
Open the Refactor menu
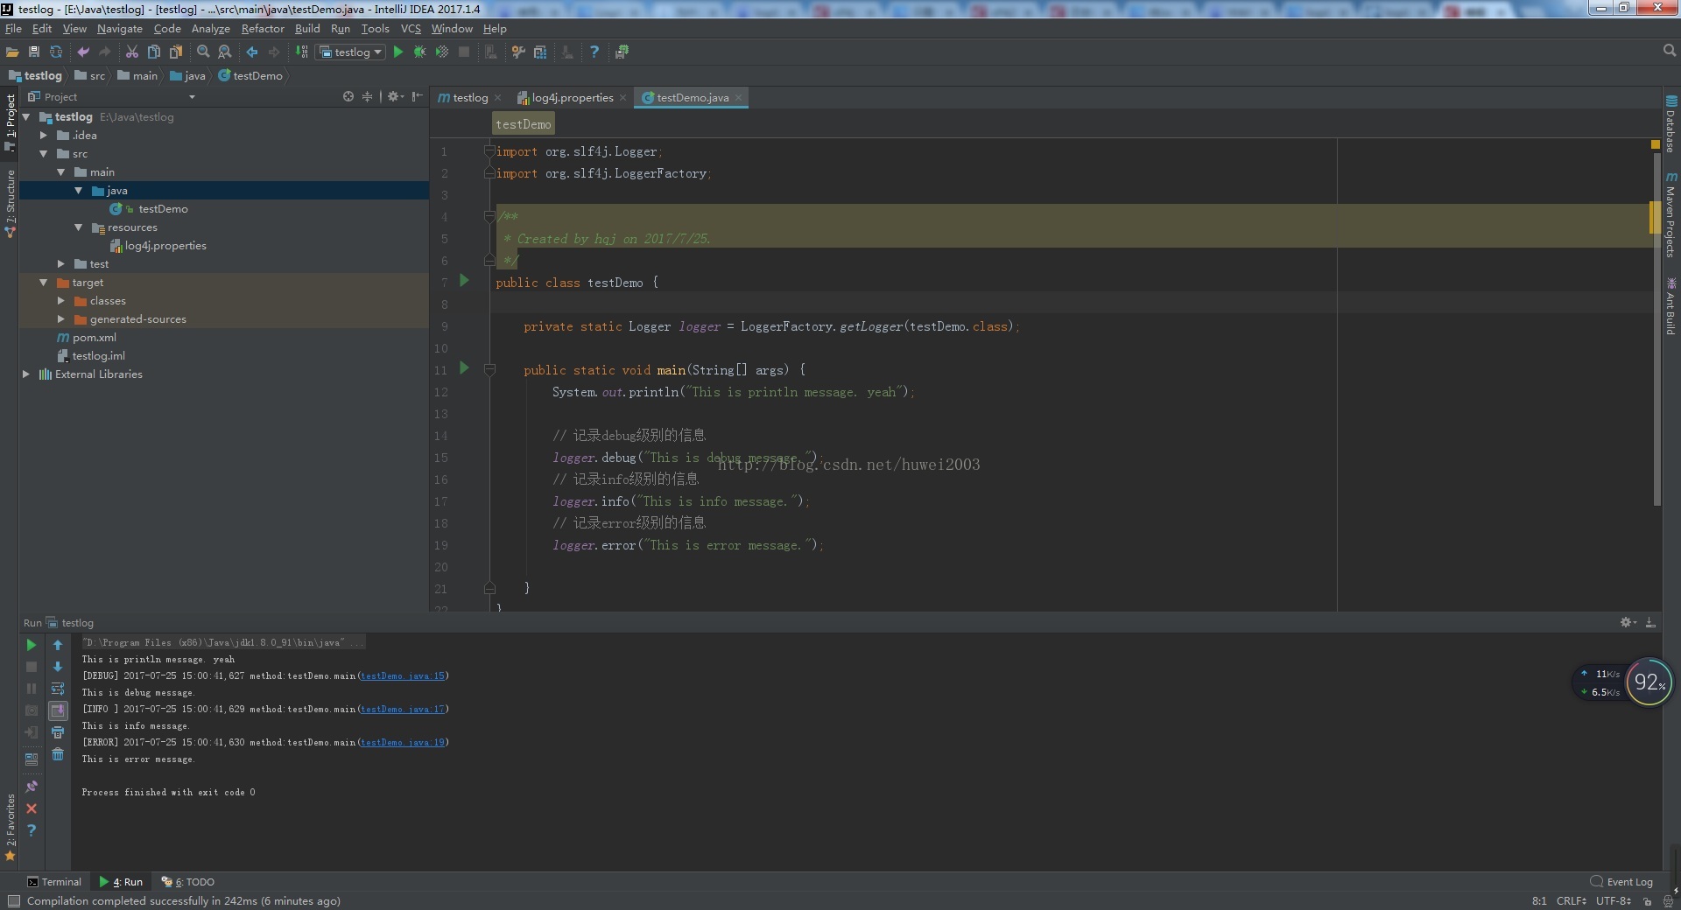point(263,29)
